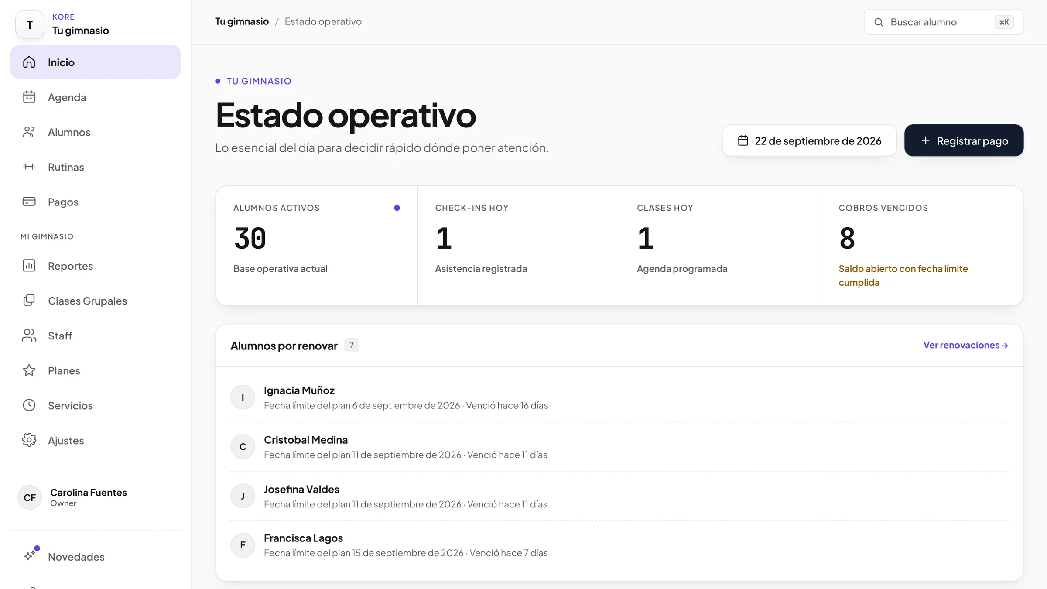Click the search magnifier icon
The width and height of the screenshot is (1047, 589).
tap(879, 22)
